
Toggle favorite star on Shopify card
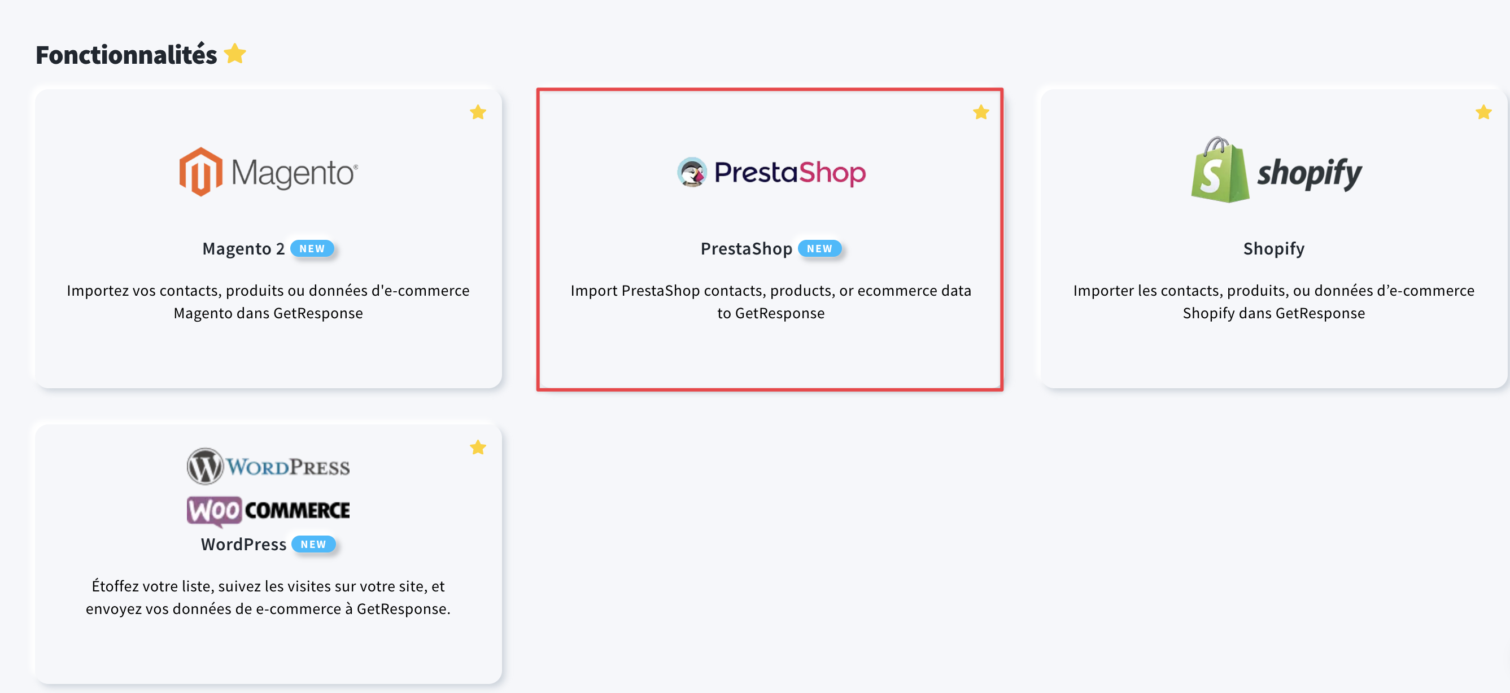[1483, 112]
